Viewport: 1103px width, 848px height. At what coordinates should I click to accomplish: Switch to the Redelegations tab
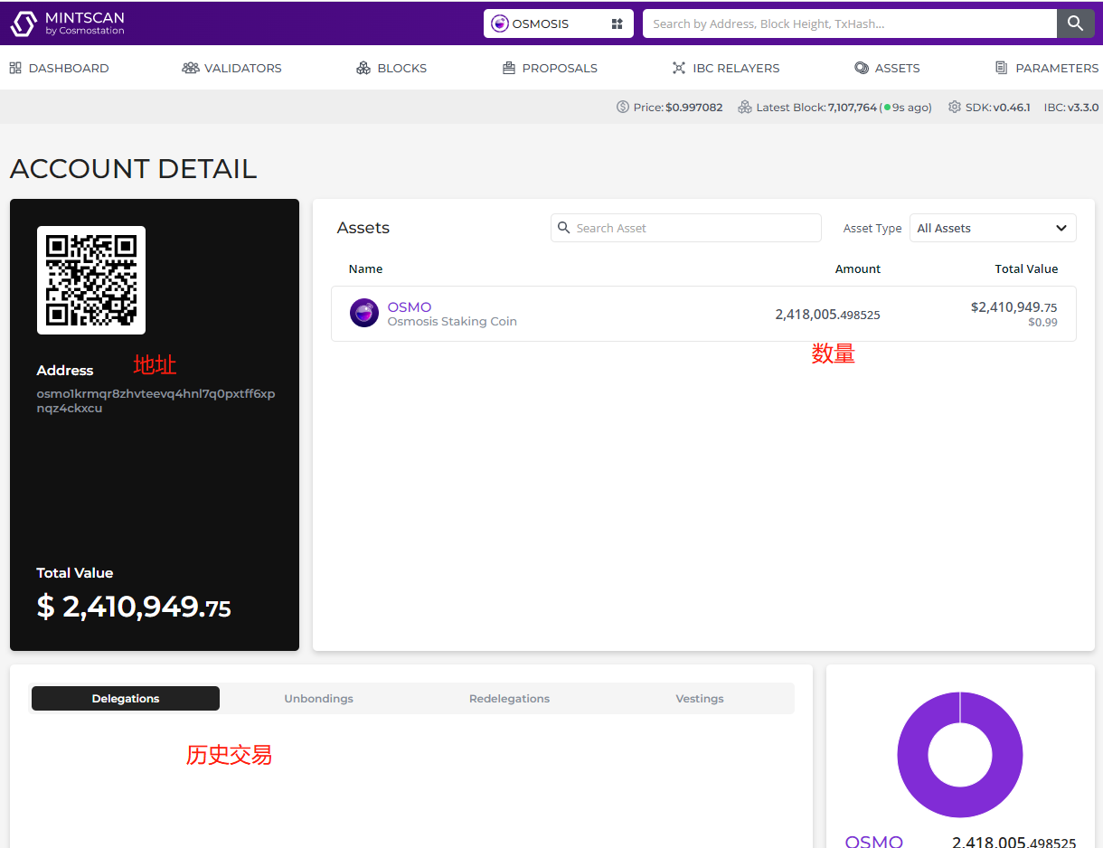coord(509,699)
